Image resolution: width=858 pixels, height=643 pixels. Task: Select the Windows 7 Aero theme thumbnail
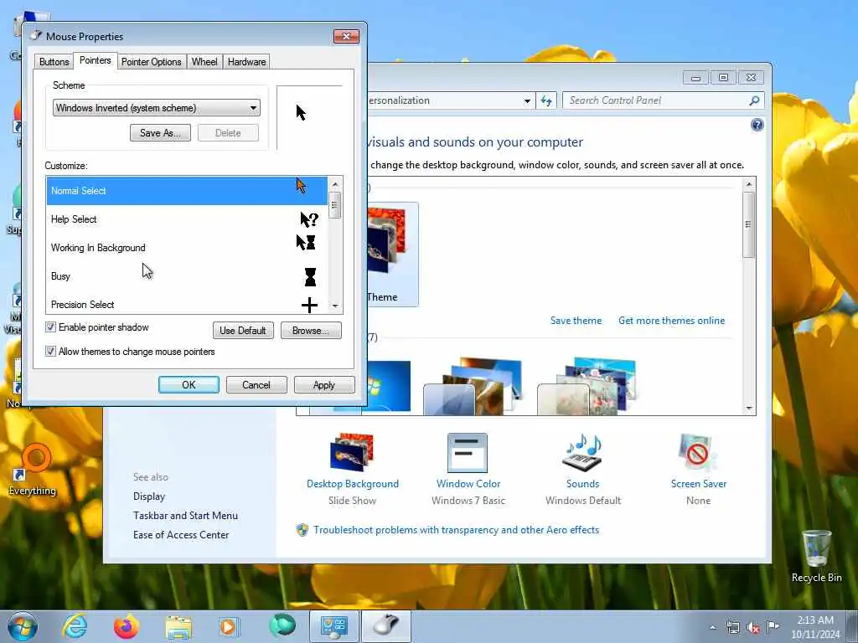[x=390, y=386]
